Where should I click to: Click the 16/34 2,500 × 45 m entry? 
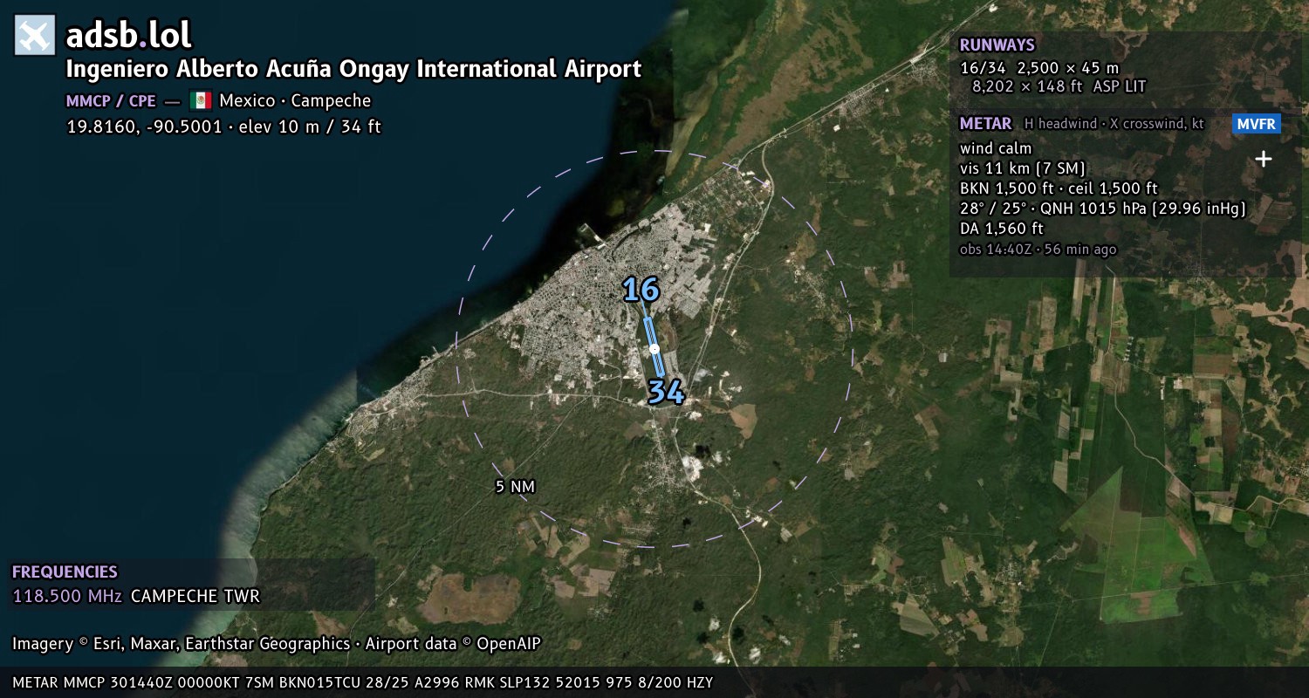1039,67
